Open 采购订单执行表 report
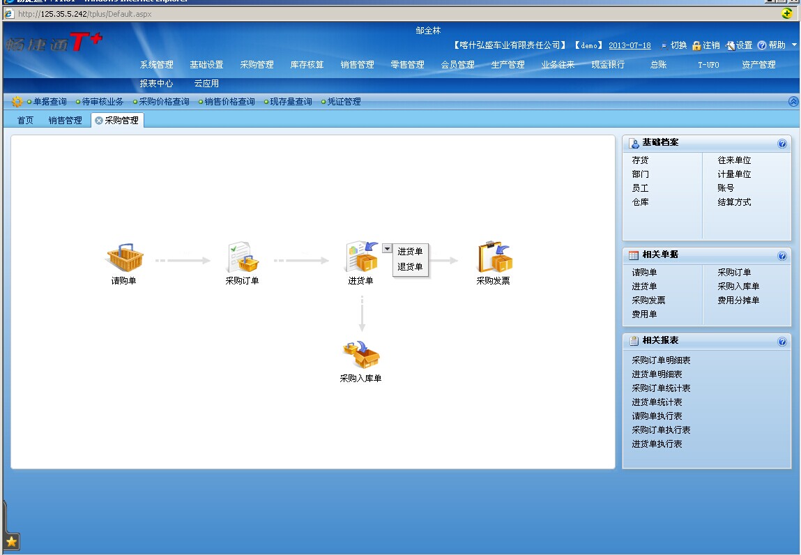This screenshot has height=555, width=801. coord(661,430)
